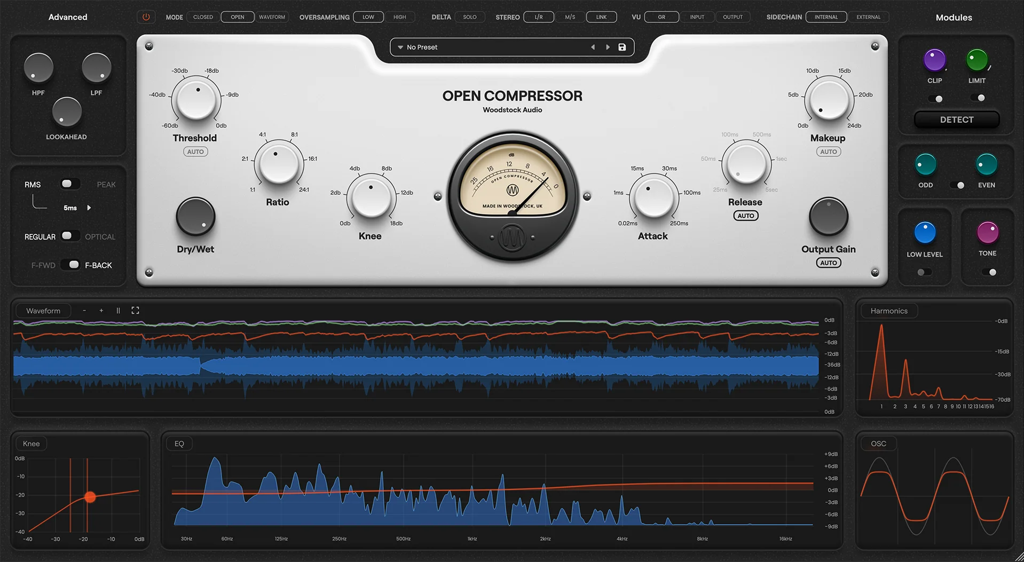Click the previous preset arrow
The image size is (1024, 562).
(593, 47)
